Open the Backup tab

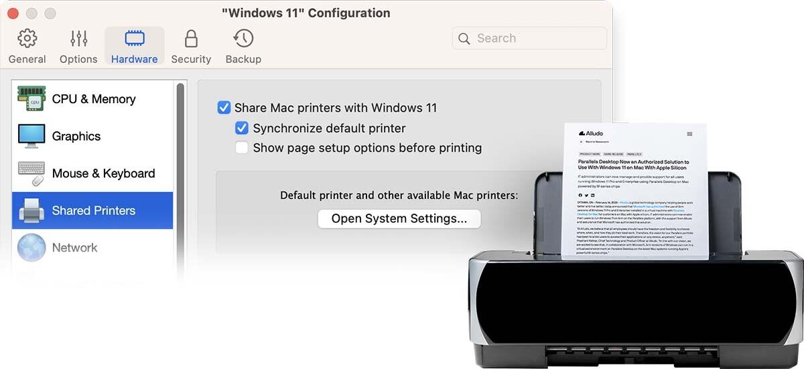click(243, 47)
